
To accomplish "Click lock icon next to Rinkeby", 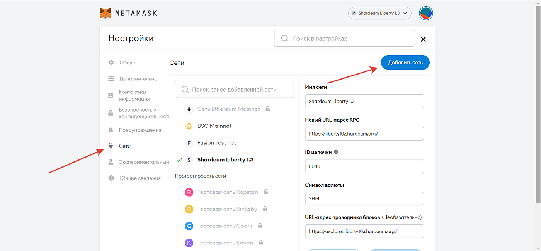I will point(265,209).
